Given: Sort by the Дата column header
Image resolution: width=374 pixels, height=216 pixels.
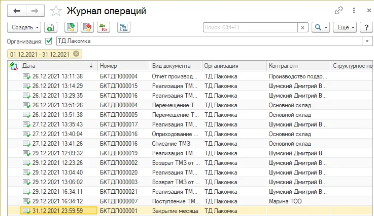Looking at the screenshot, I should click(x=59, y=66).
